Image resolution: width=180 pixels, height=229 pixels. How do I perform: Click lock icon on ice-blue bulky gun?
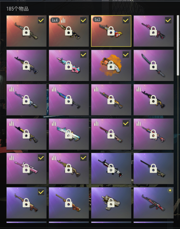[68, 134]
